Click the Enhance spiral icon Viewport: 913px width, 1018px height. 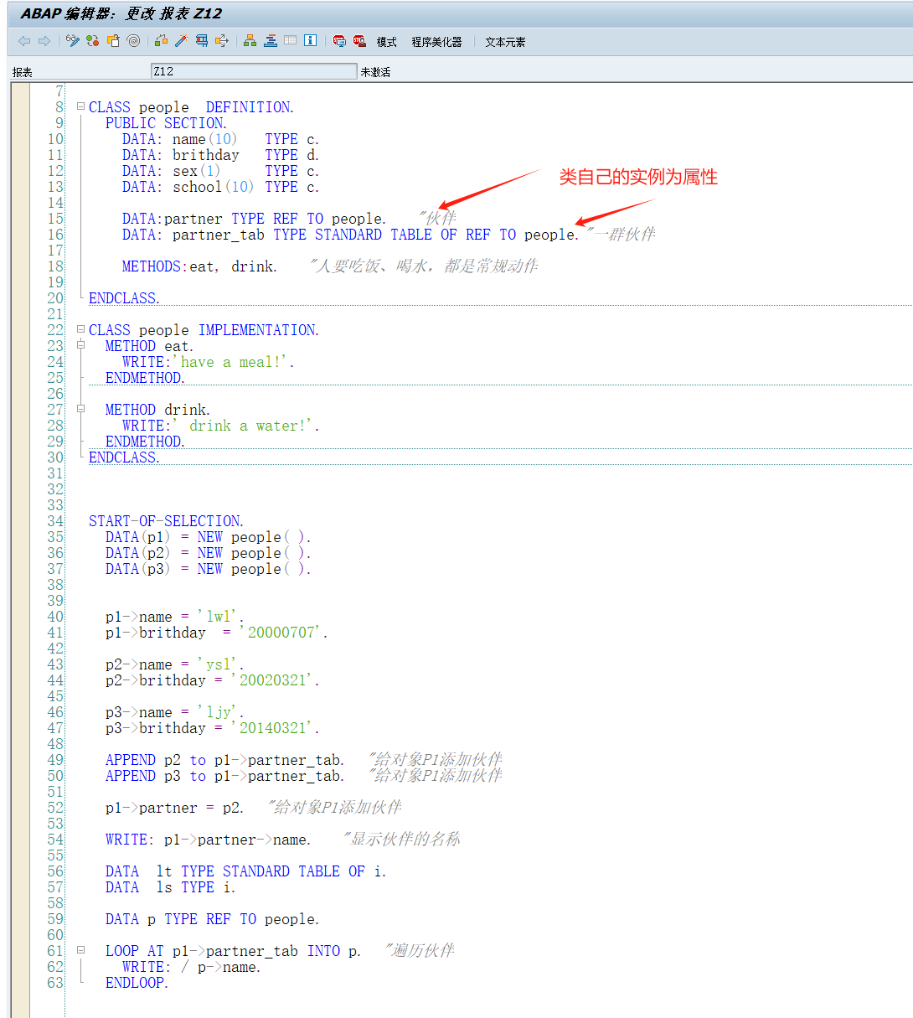133,40
